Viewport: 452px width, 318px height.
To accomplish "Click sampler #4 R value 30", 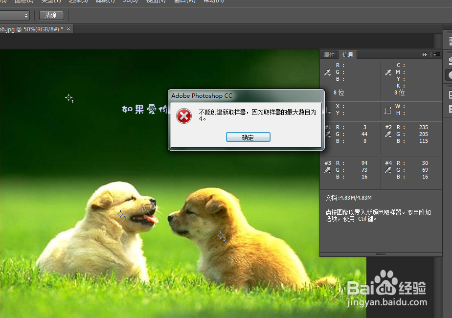I will click(425, 163).
